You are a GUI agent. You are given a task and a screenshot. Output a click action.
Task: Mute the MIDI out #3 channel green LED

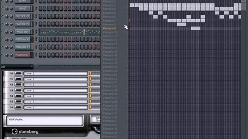pos(2,47)
